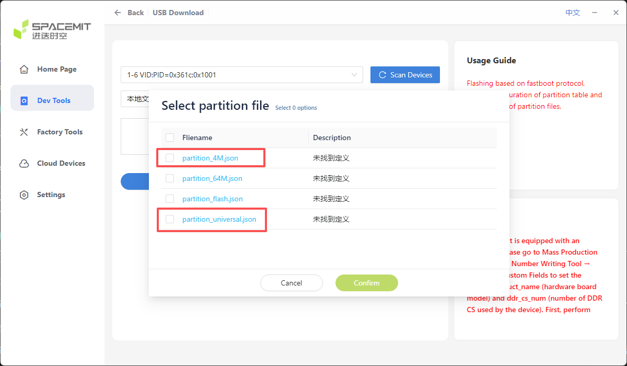Switch language to 中文
The image size is (627, 366).
[573, 13]
